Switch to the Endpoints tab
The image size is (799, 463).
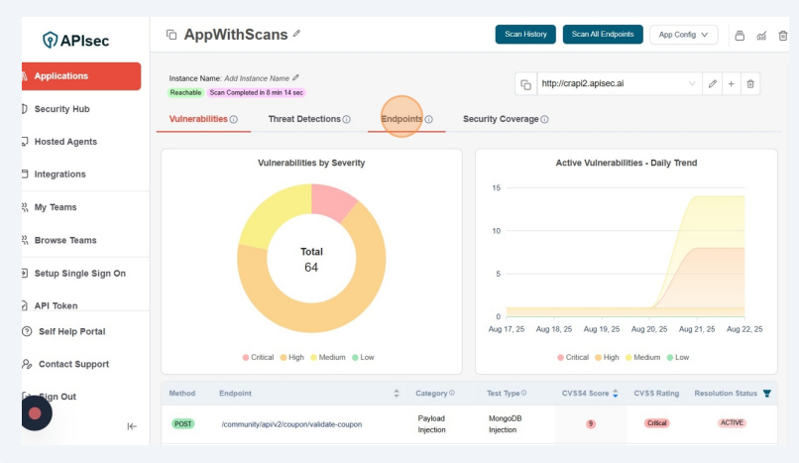click(x=401, y=119)
